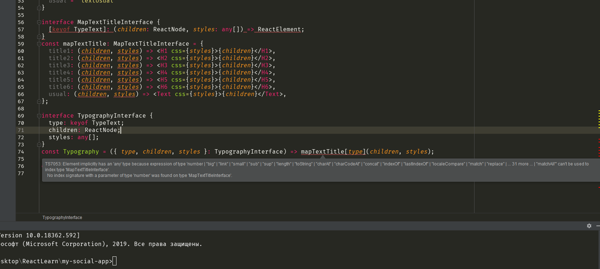The height and width of the screenshot is (269, 600).
Task: Click 'type: keyof TypeText;' on line 70
Action: pyautogui.click(x=86, y=123)
